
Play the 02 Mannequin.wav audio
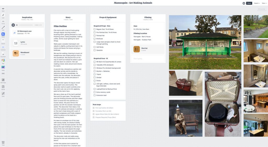[x=13, y=25]
